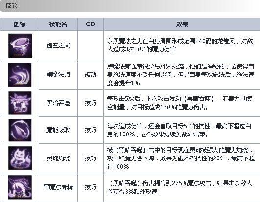Image resolution: width=260 pixels, height=202 pixels.
Task: Click the 黑魔法专精 effect description text
Action: pos(180,187)
